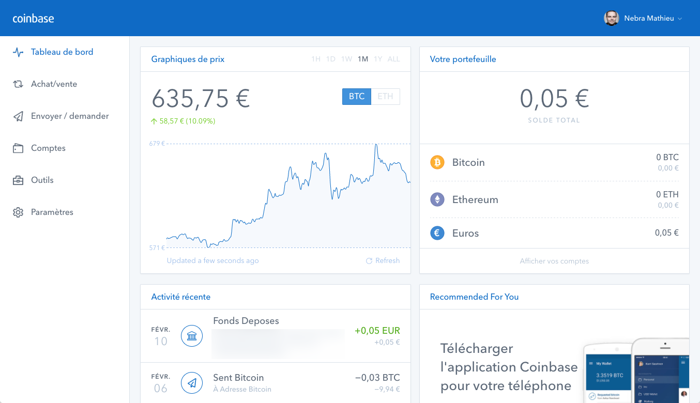
Task: Click the Updated a few seconds ago text
Action: pos(212,261)
